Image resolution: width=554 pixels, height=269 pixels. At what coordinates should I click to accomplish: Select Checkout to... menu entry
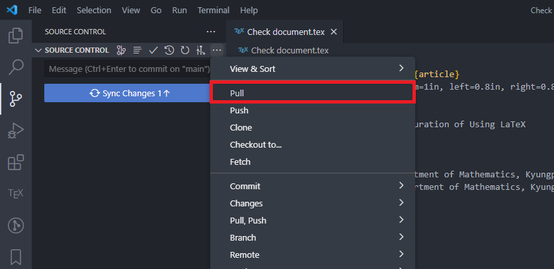click(312, 144)
